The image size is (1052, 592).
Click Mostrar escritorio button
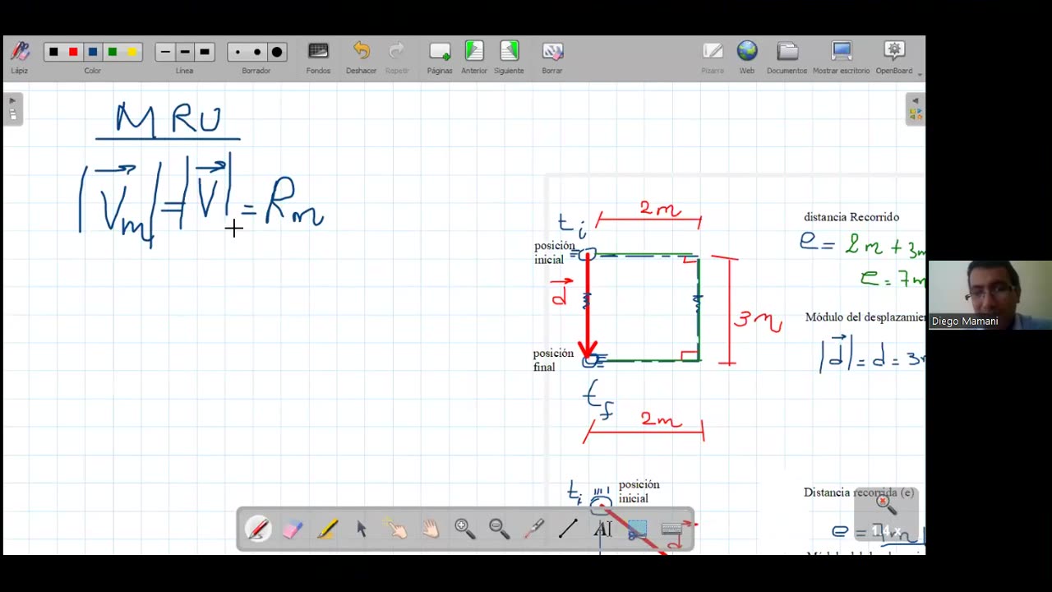tap(842, 57)
